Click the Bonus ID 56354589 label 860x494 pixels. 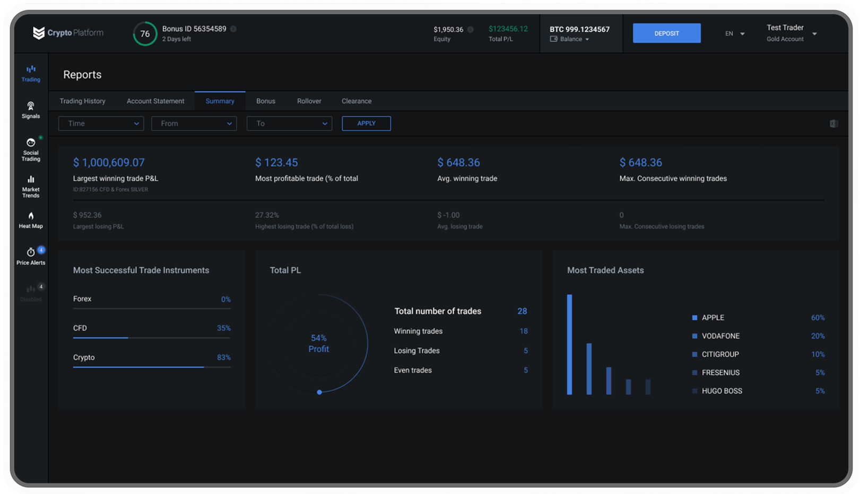click(194, 29)
